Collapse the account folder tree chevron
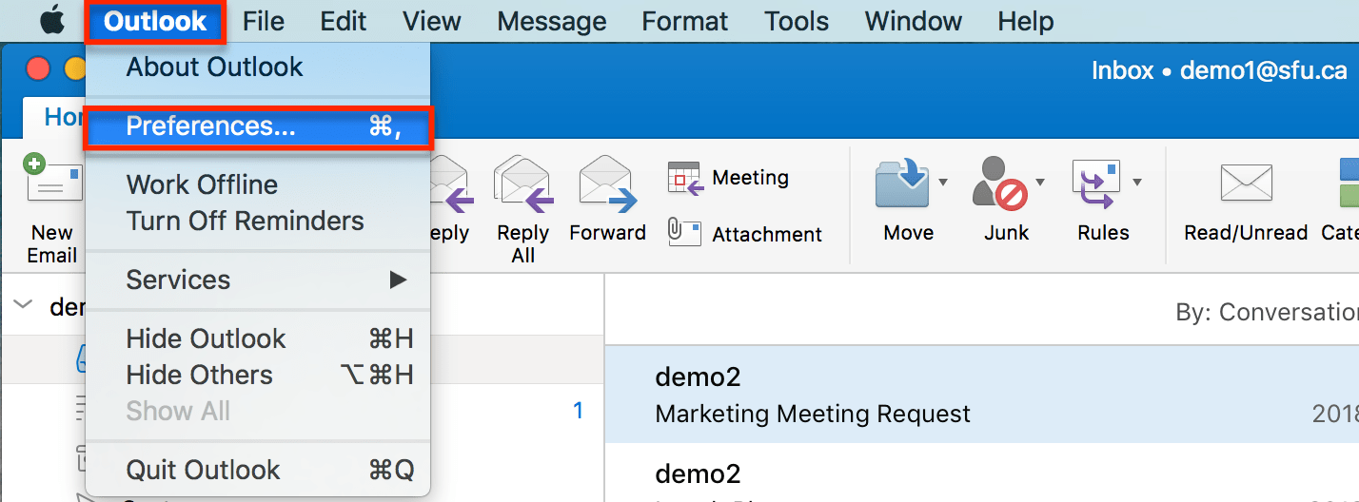Image resolution: width=1359 pixels, height=502 pixels. point(23,304)
